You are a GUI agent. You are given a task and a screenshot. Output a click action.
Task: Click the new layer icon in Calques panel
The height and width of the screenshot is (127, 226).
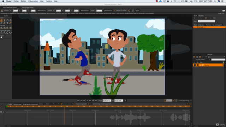coord(194,57)
